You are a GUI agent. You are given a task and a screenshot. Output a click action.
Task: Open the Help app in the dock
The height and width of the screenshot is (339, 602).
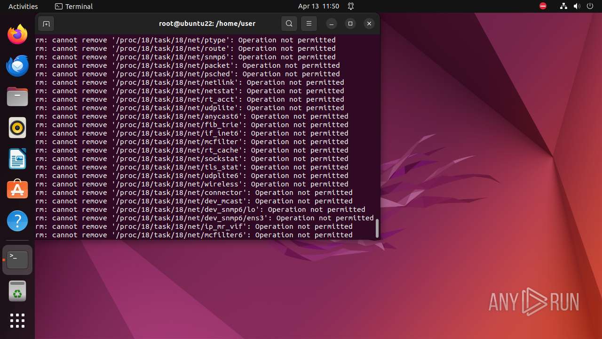pyautogui.click(x=17, y=221)
